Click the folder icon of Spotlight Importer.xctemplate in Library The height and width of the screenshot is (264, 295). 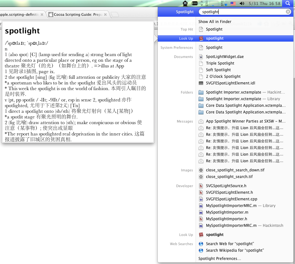pos(201,99)
